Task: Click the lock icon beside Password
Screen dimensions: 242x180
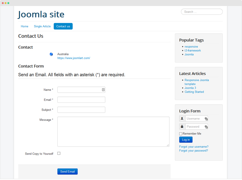Action: pos(182,127)
